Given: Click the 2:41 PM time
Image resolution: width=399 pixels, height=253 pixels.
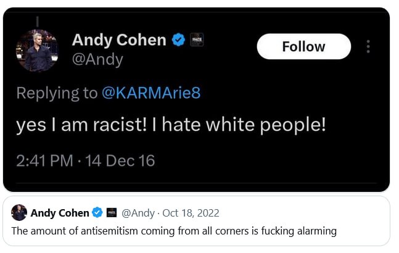Looking at the screenshot, I should click(44, 161).
